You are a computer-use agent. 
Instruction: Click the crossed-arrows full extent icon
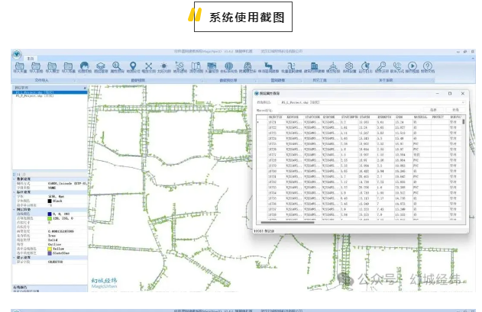point(149,67)
